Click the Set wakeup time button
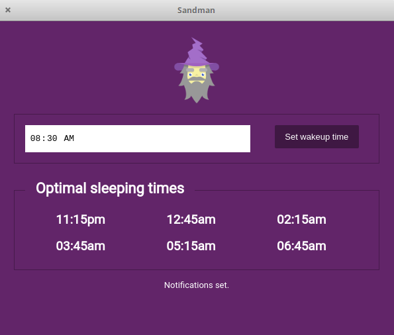The image size is (394, 335). [x=317, y=136]
